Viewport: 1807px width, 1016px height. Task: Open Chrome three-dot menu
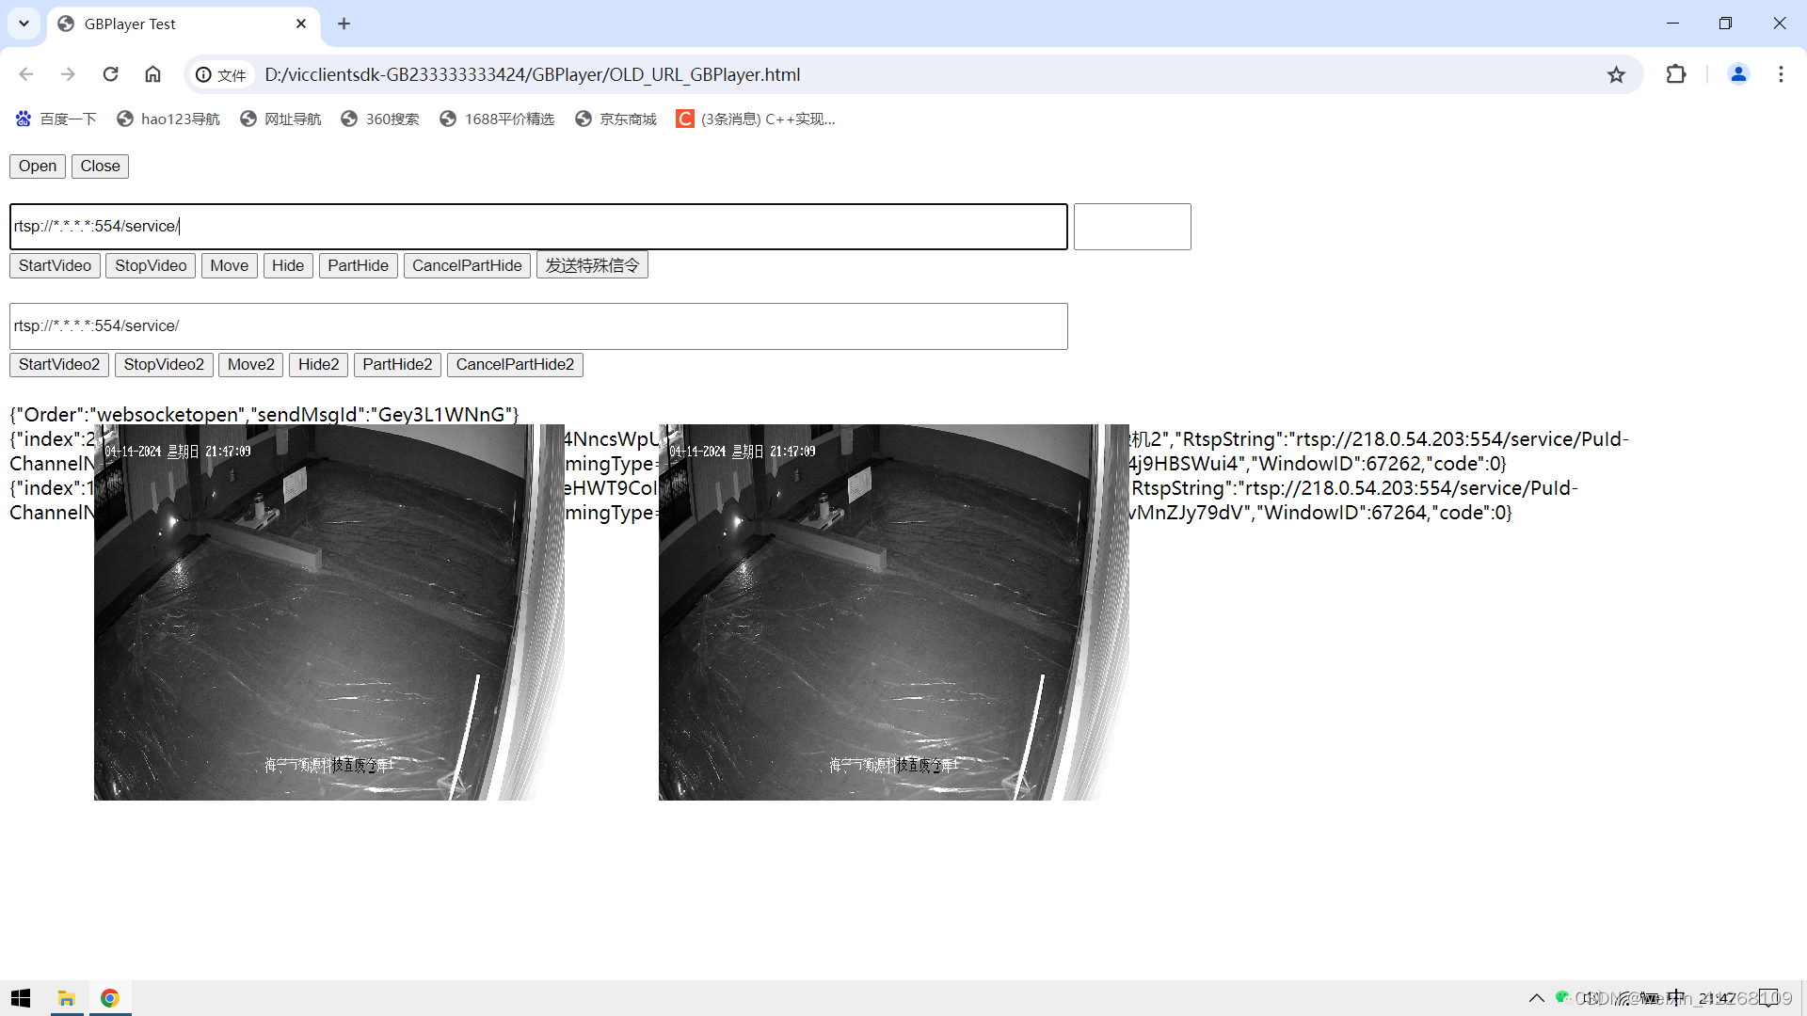point(1781,74)
